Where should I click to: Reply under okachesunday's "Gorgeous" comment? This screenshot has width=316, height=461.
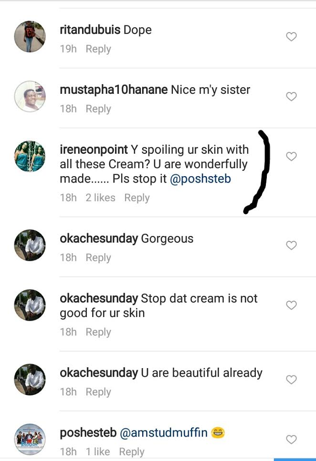click(x=98, y=258)
